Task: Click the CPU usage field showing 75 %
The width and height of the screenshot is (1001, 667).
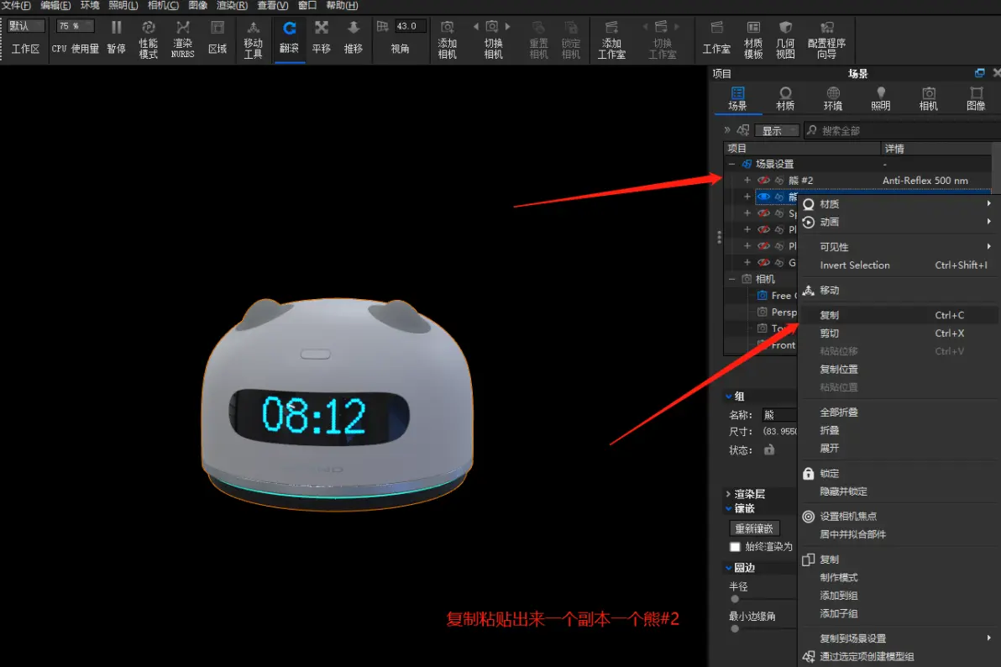Action: pyautogui.click(x=76, y=26)
